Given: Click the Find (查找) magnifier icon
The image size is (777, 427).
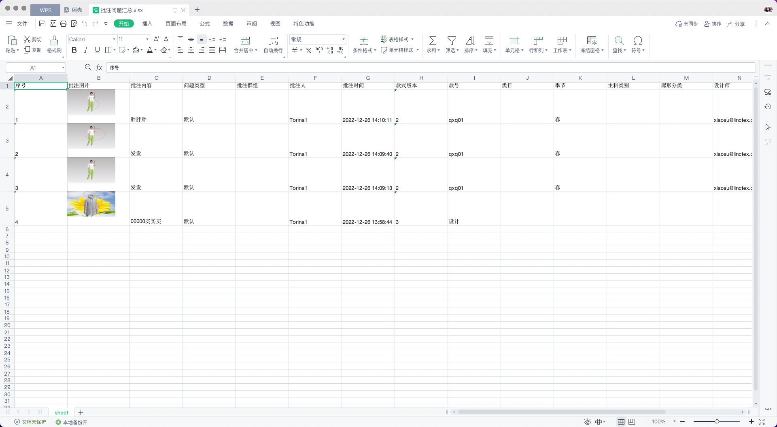Looking at the screenshot, I should 619,40.
